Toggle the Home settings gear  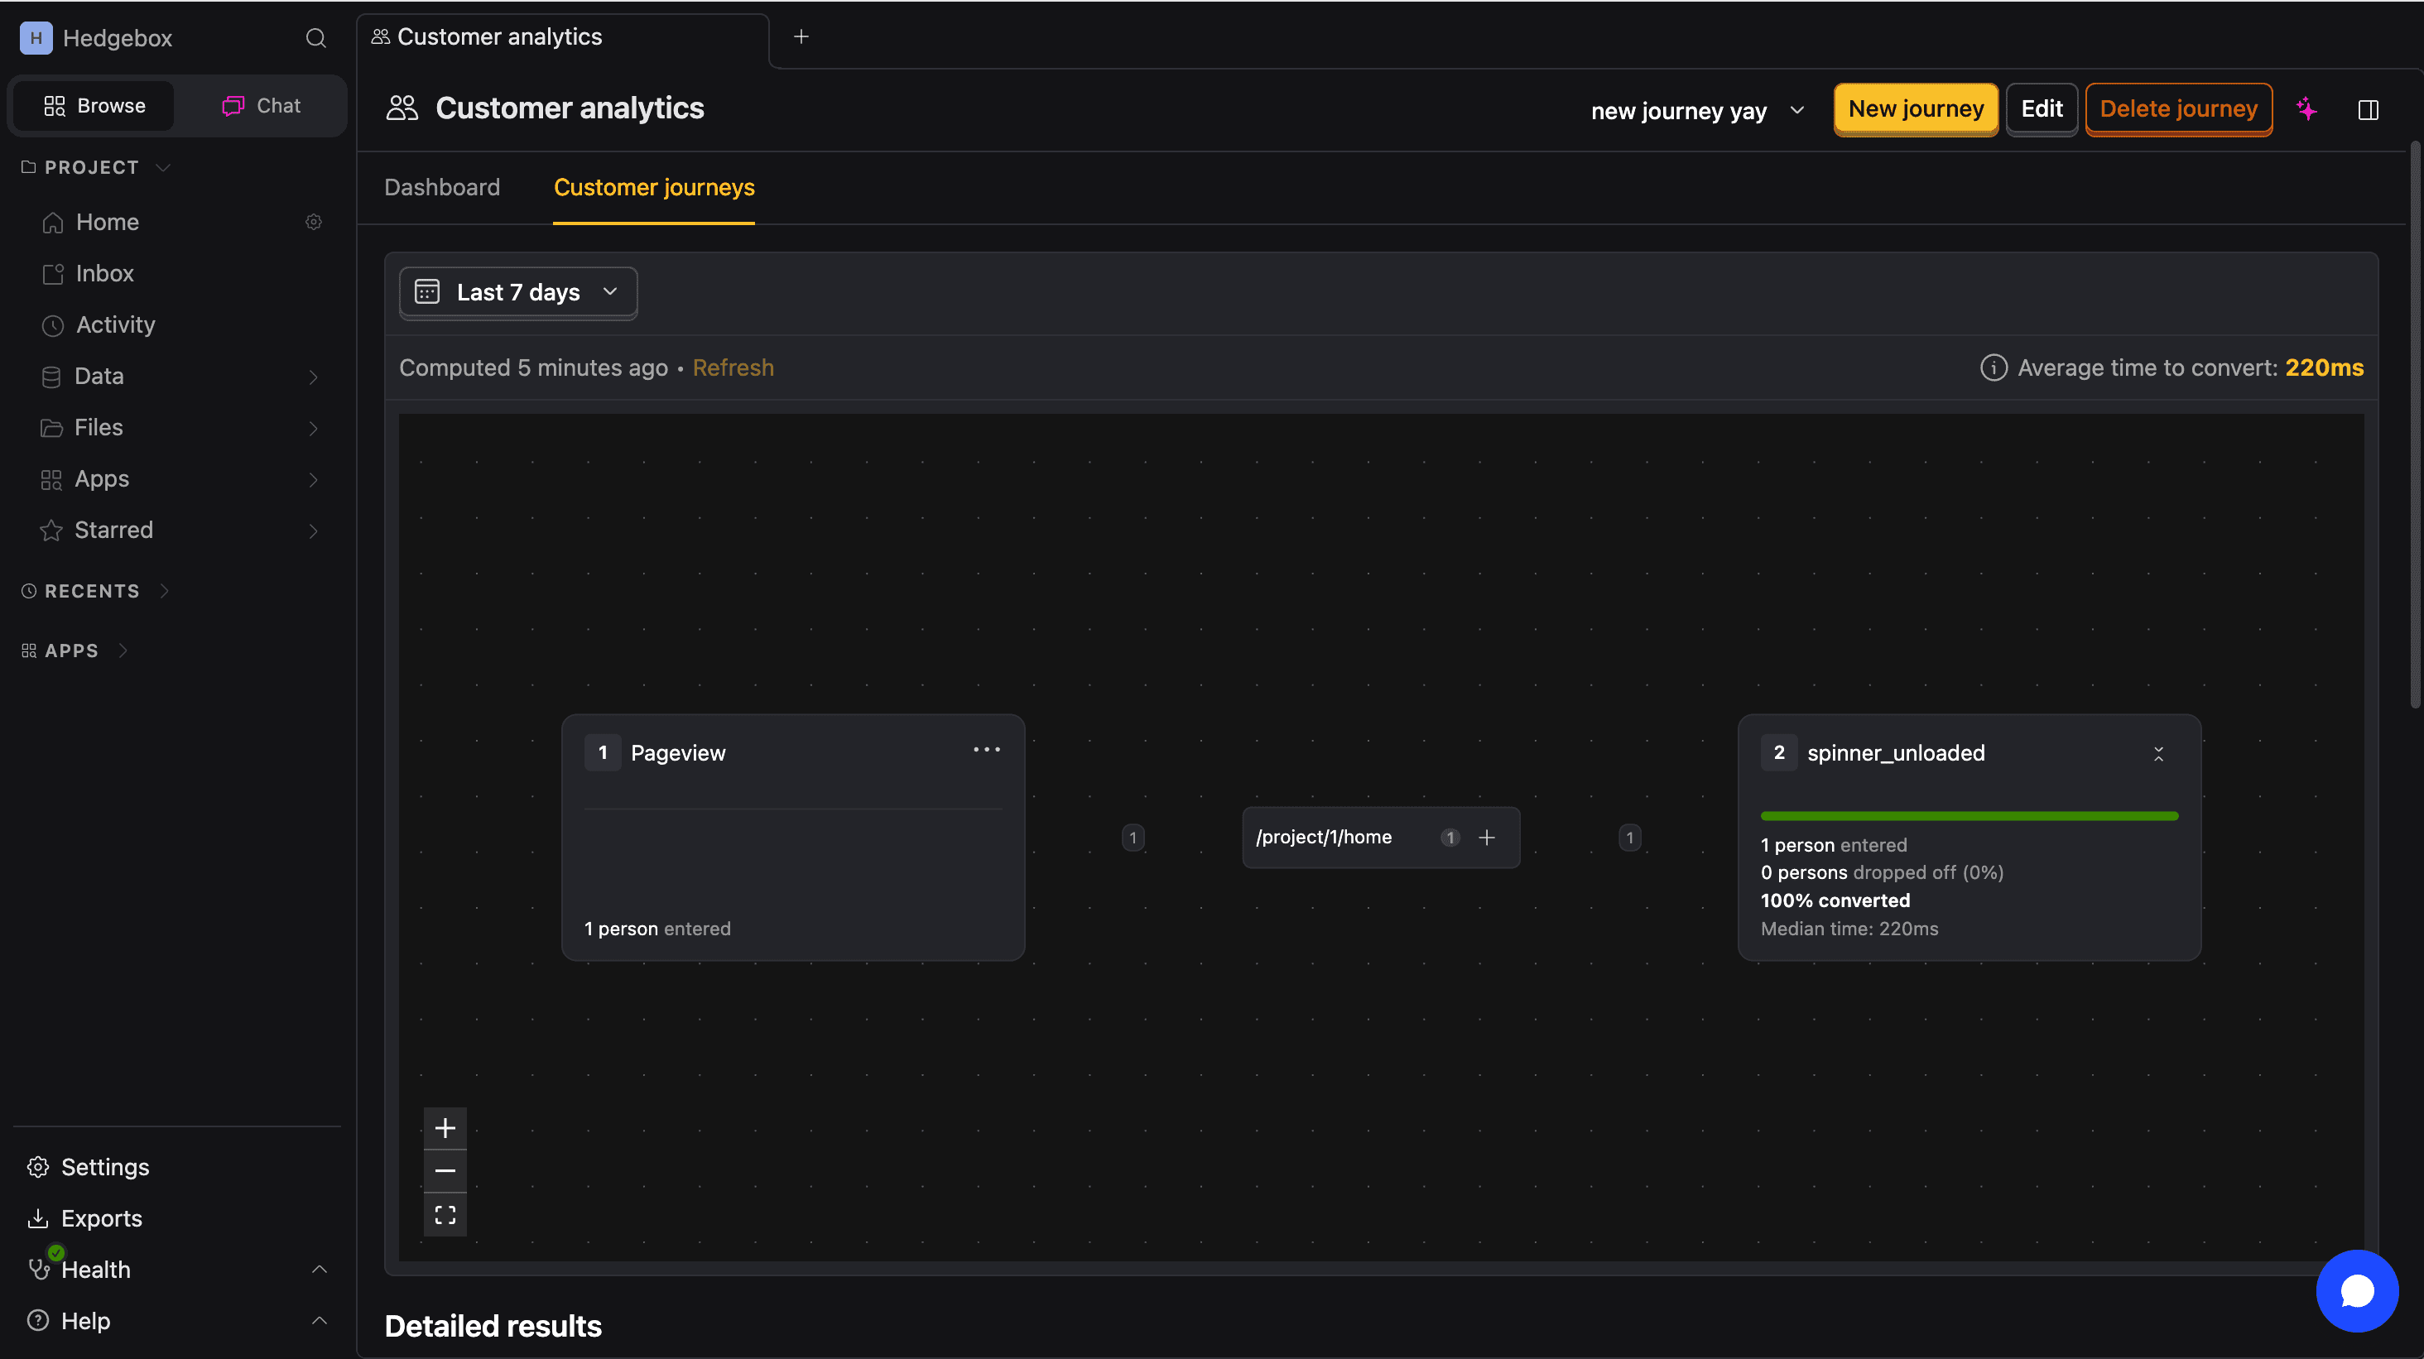point(314,221)
